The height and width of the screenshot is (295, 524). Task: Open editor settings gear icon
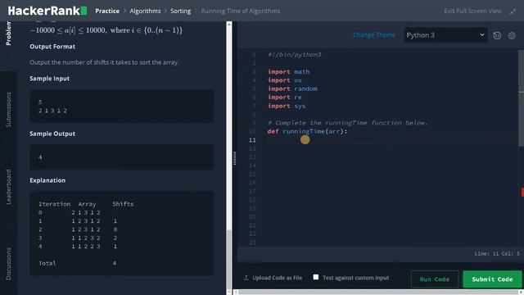pos(512,35)
